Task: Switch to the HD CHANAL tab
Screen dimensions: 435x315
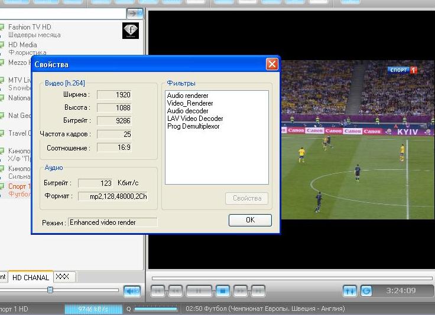Action: click(x=31, y=277)
